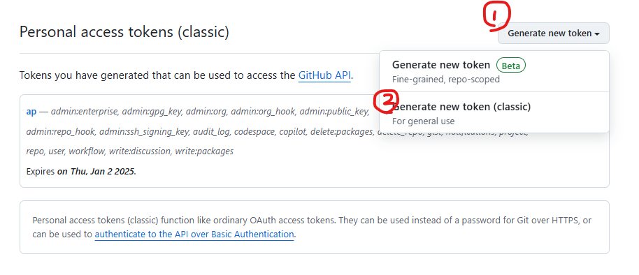Follow 'authenticate to the API over Basic Authentication' link
Screen dimensions: 639x275
194,235
